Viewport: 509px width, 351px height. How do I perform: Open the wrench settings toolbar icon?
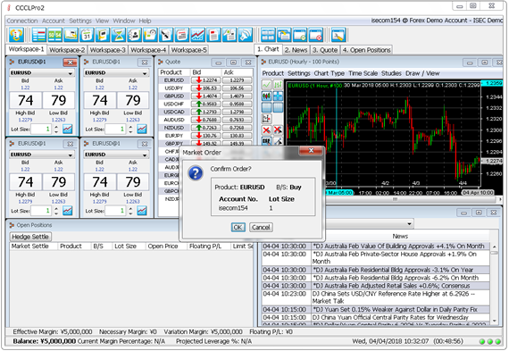(338, 35)
